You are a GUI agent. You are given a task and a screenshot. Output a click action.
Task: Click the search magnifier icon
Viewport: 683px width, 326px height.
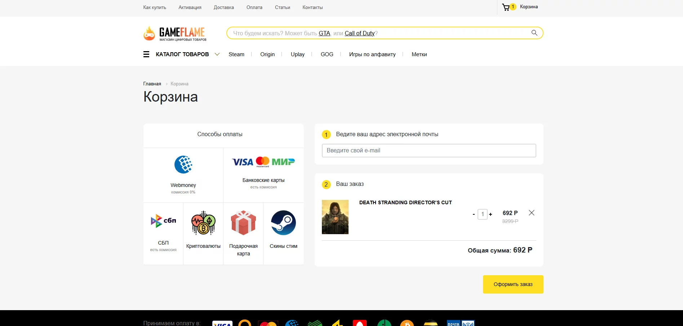(534, 33)
